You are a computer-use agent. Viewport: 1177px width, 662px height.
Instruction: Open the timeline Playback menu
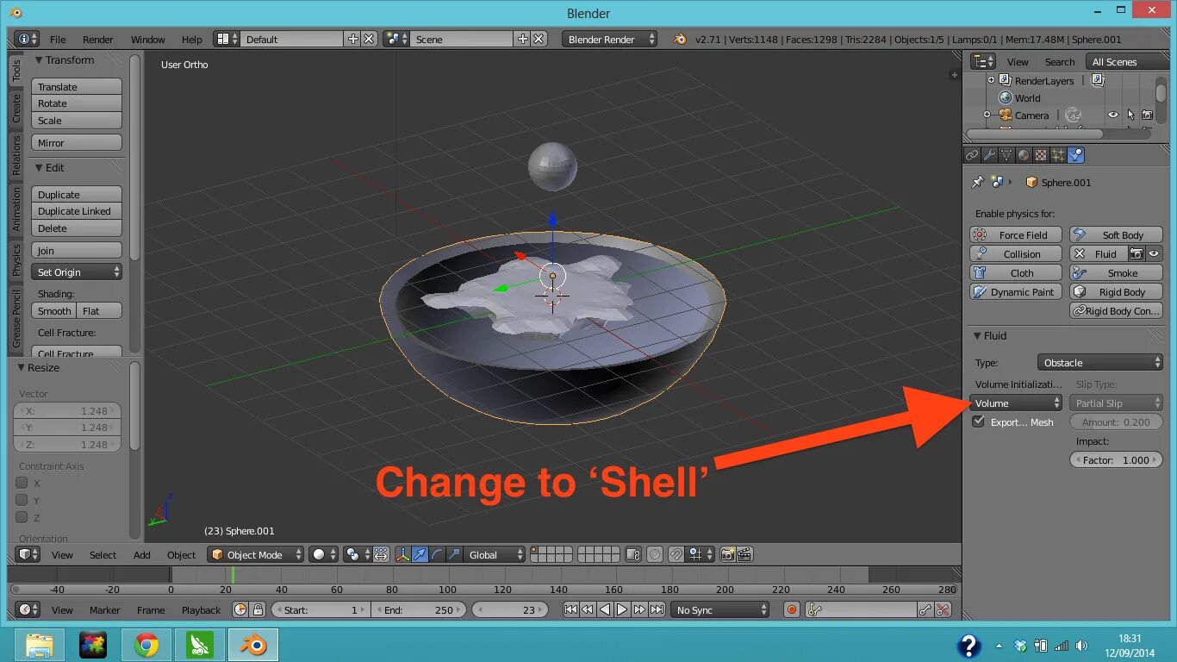201,609
